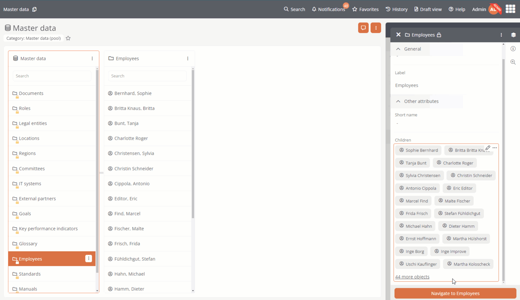Viewport: 520px width, 300px height.
Task: Edit Children list with pencil icon
Action: pyautogui.click(x=487, y=148)
